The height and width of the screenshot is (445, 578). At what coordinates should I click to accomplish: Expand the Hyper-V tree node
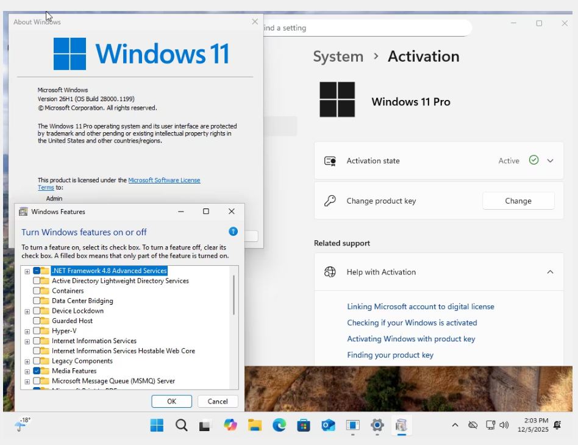coord(27,332)
